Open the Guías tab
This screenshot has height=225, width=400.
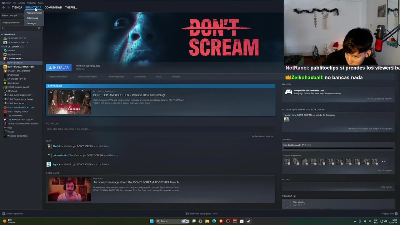[159, 77]
